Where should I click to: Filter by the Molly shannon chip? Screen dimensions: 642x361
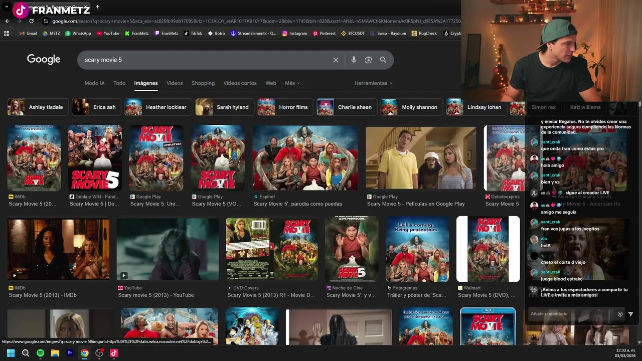pyautogui.click(x=411, y=107)
